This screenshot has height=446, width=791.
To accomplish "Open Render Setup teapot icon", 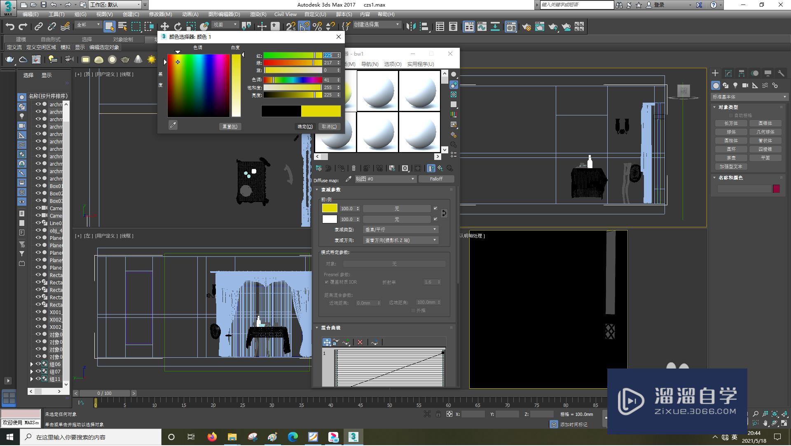I will tap(527, 27).
